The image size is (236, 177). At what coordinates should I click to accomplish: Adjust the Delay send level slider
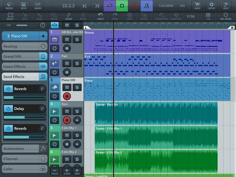25,117
